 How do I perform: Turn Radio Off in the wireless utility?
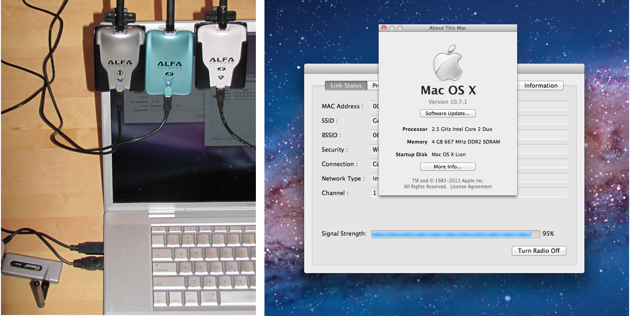pos(539,251)
